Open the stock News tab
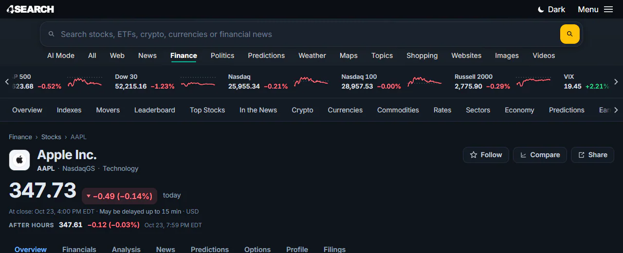Image resolution: width=623 pixels, height=253 pixels. pyautogui.click(x=165, y=249)
